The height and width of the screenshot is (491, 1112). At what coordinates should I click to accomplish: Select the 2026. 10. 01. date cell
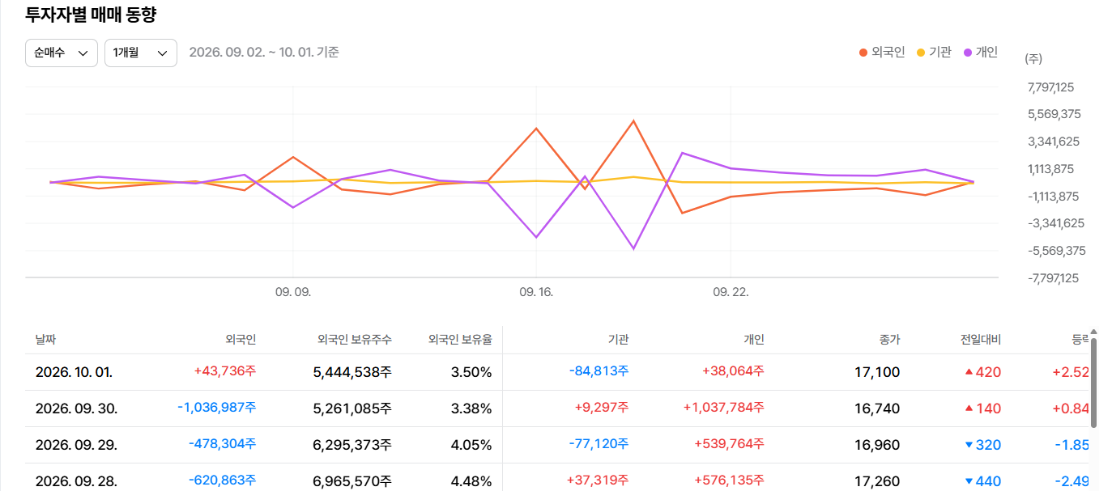(74, 372)
